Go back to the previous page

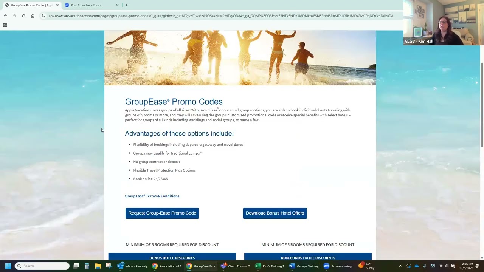5,16
